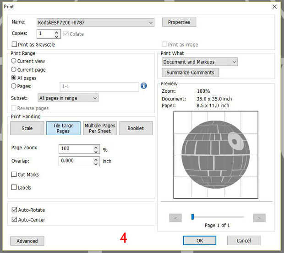Cancel the Print dialog
Screen dimensions: 284x253
coord(244,241)
